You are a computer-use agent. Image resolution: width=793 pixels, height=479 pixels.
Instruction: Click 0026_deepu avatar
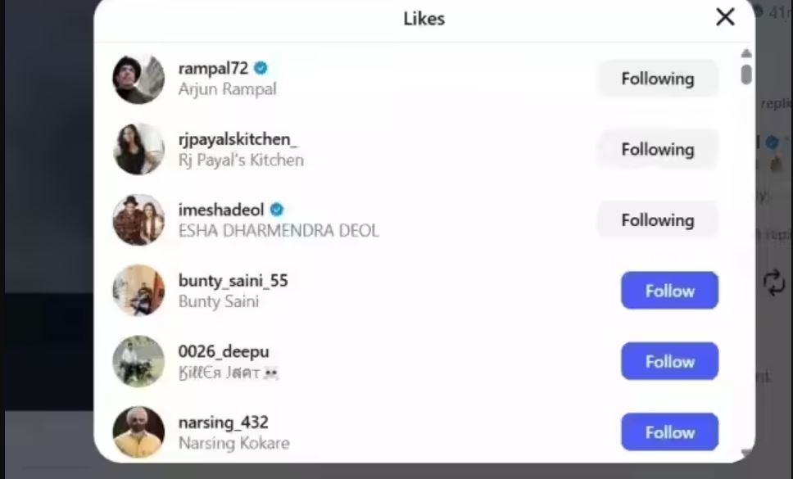tap(138, 361)
